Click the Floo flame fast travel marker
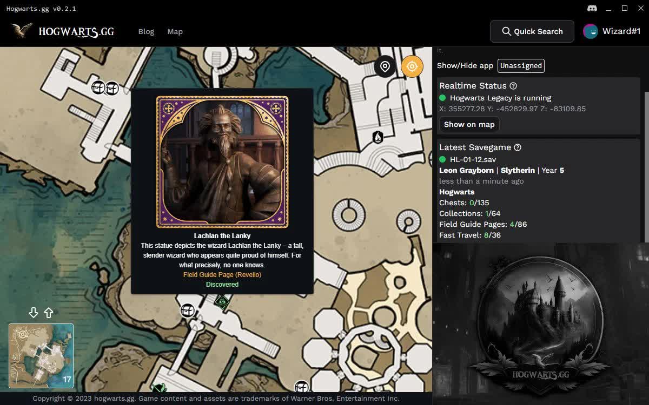 pyautogui.click(x=378, y=137)
